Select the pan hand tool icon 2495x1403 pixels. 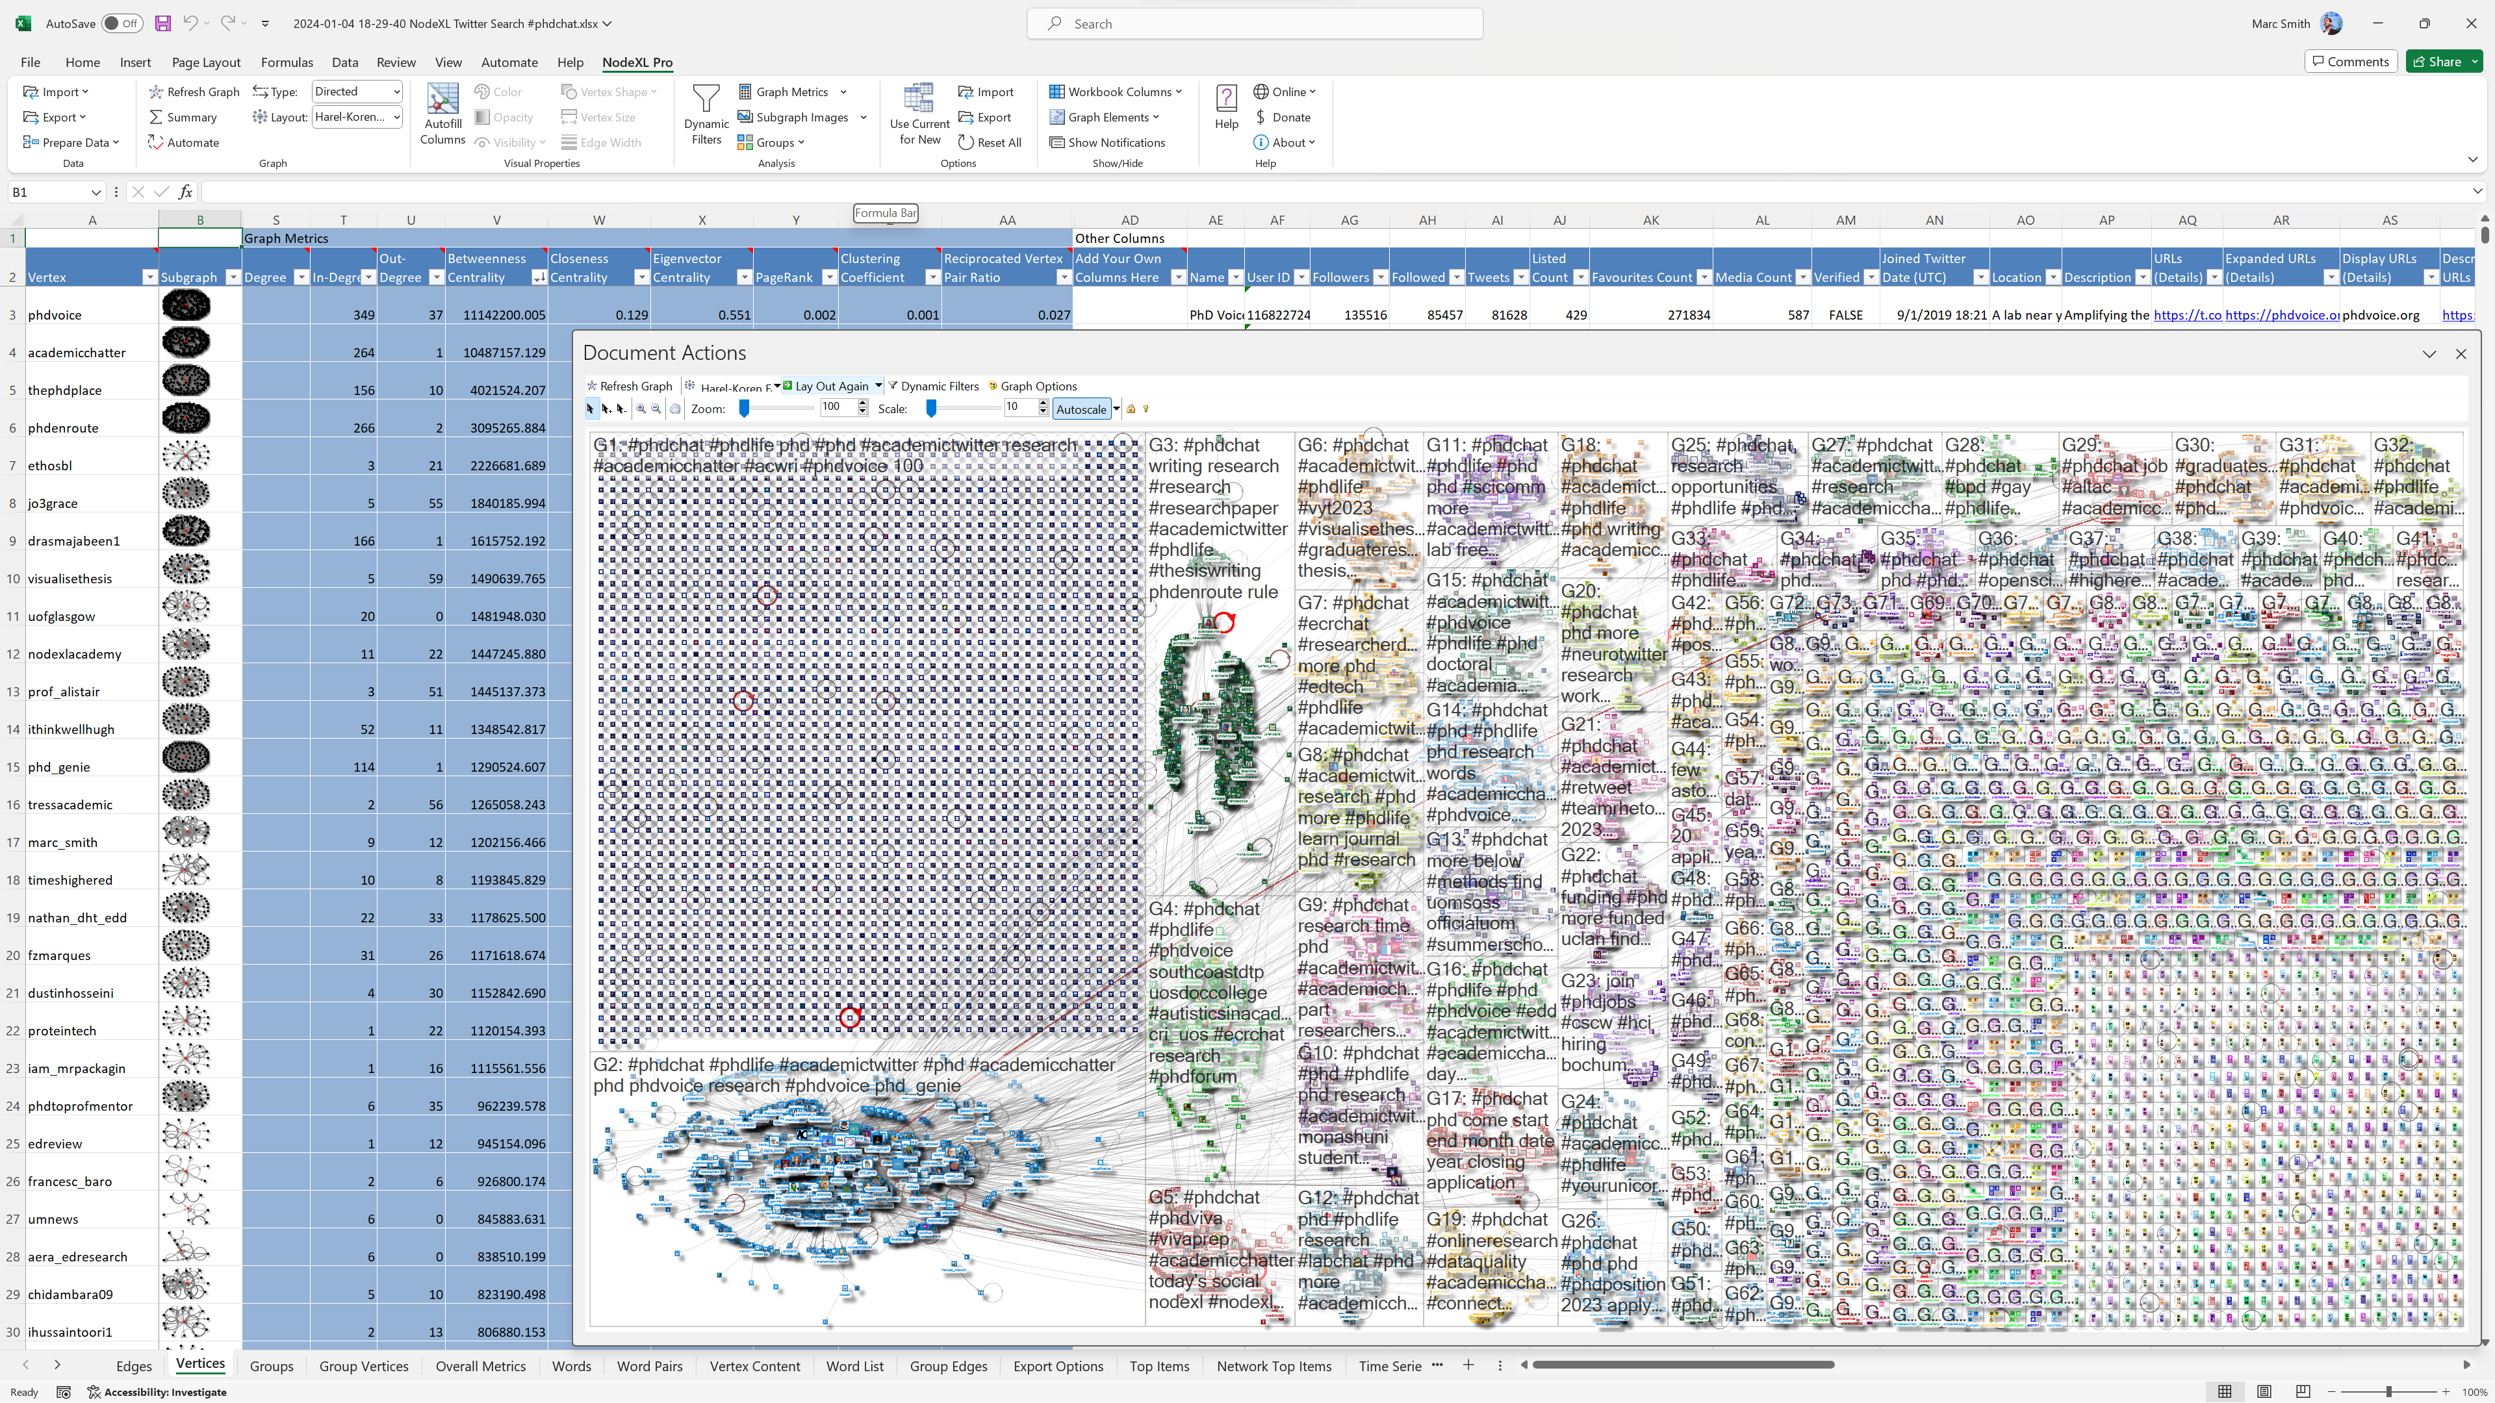coord(675,409)
